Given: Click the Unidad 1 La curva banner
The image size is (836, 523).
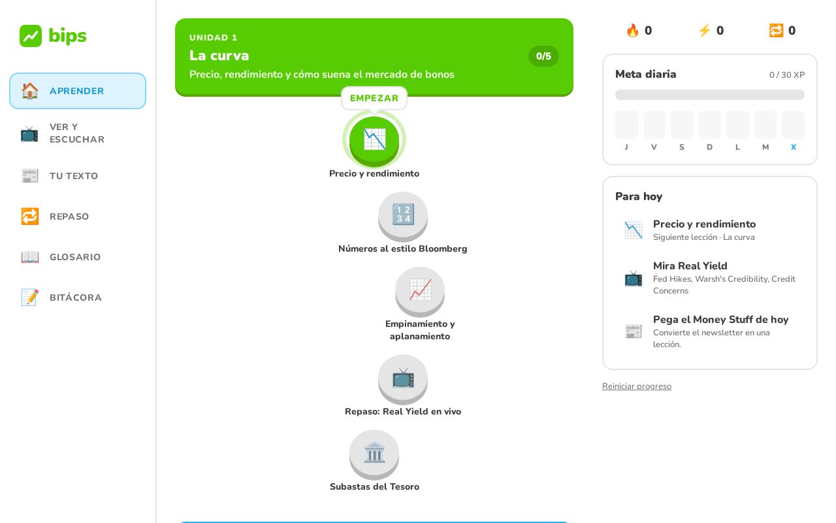Looking at the screenshot, I should (374, 57).
